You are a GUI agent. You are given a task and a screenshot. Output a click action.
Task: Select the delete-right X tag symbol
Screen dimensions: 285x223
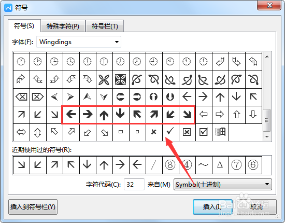pyautogui.click(x=38, y=97)
